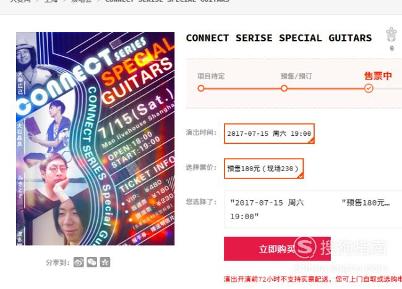
Task: Click the selected summary "2017-07-15 周六 19:00"
Action: pos(267,209)
